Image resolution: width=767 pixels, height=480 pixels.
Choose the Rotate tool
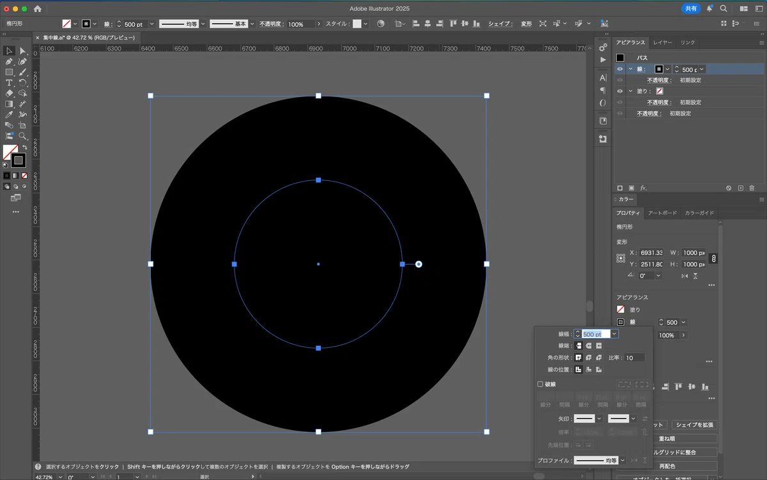pyautogui.click(x=23, y=82)
